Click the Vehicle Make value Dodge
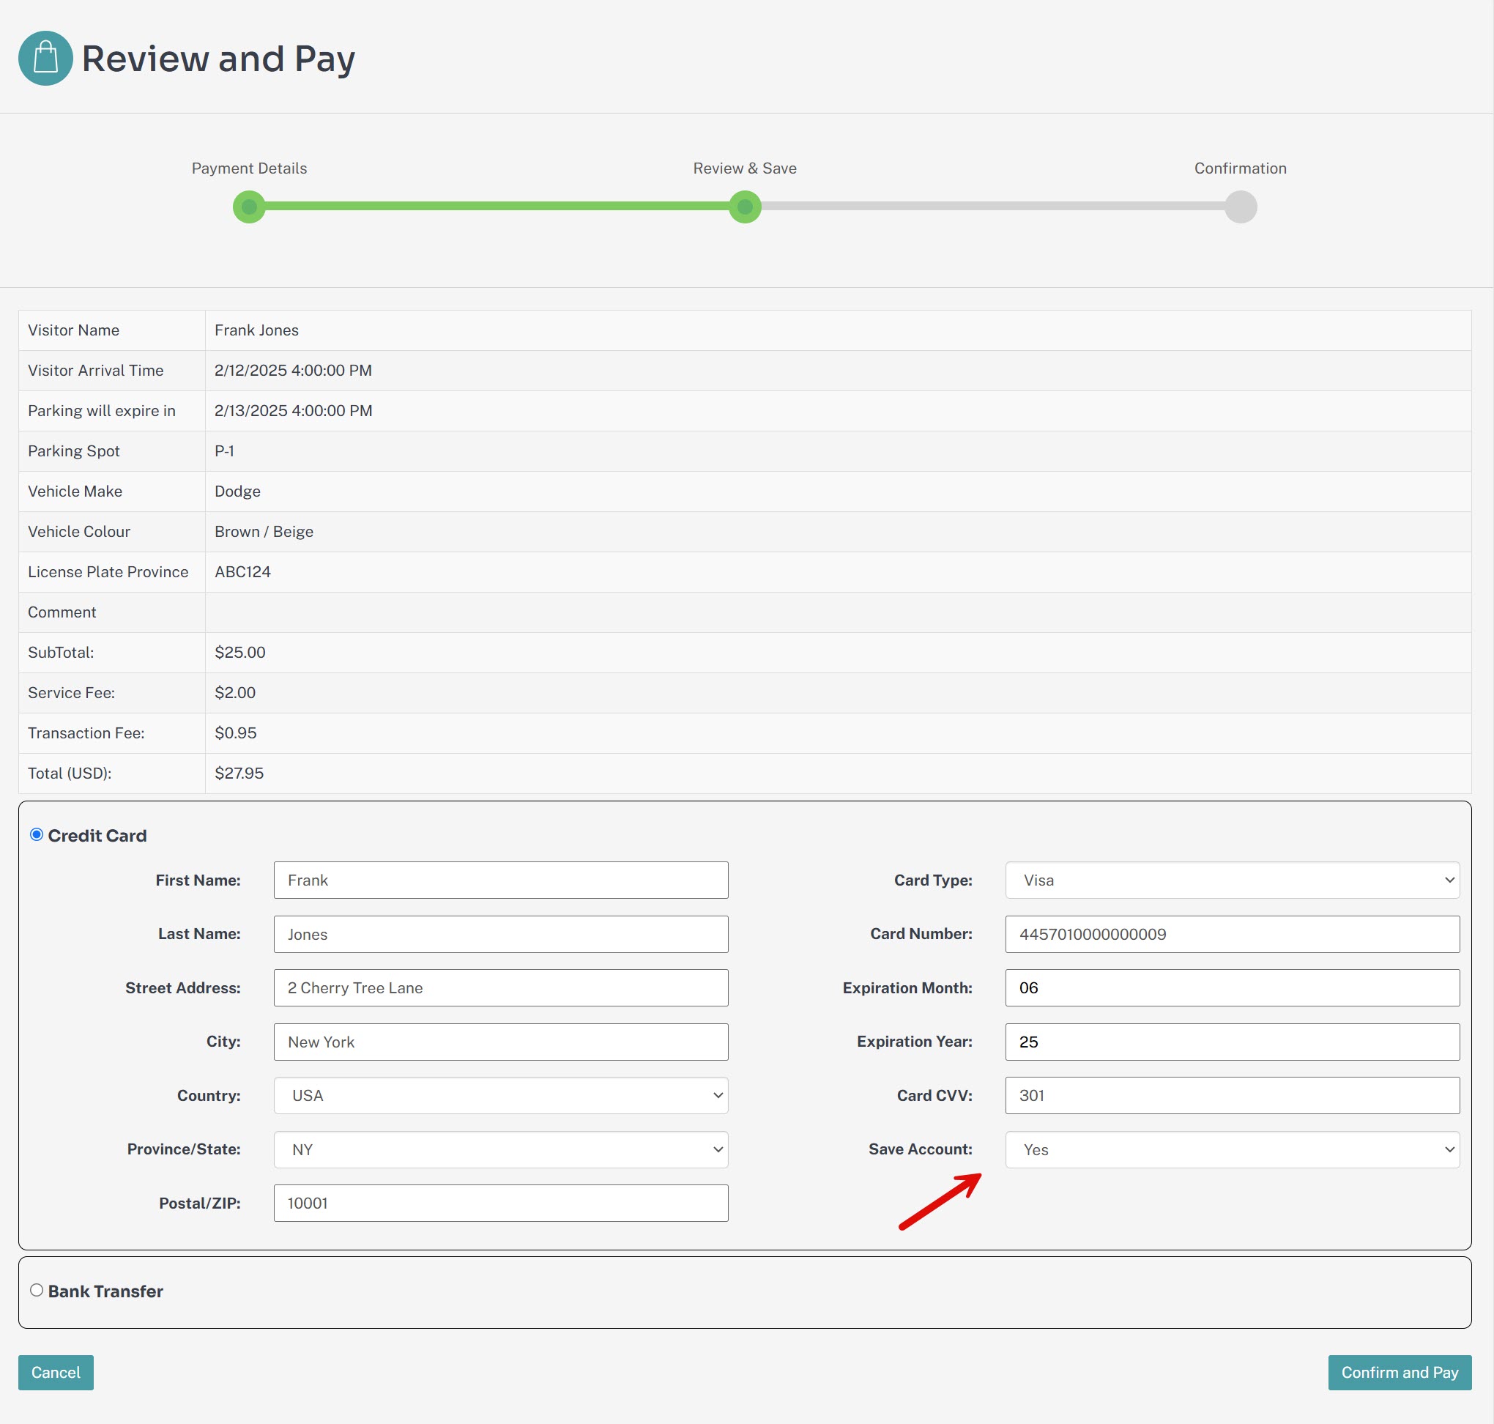 pos(237,491)
